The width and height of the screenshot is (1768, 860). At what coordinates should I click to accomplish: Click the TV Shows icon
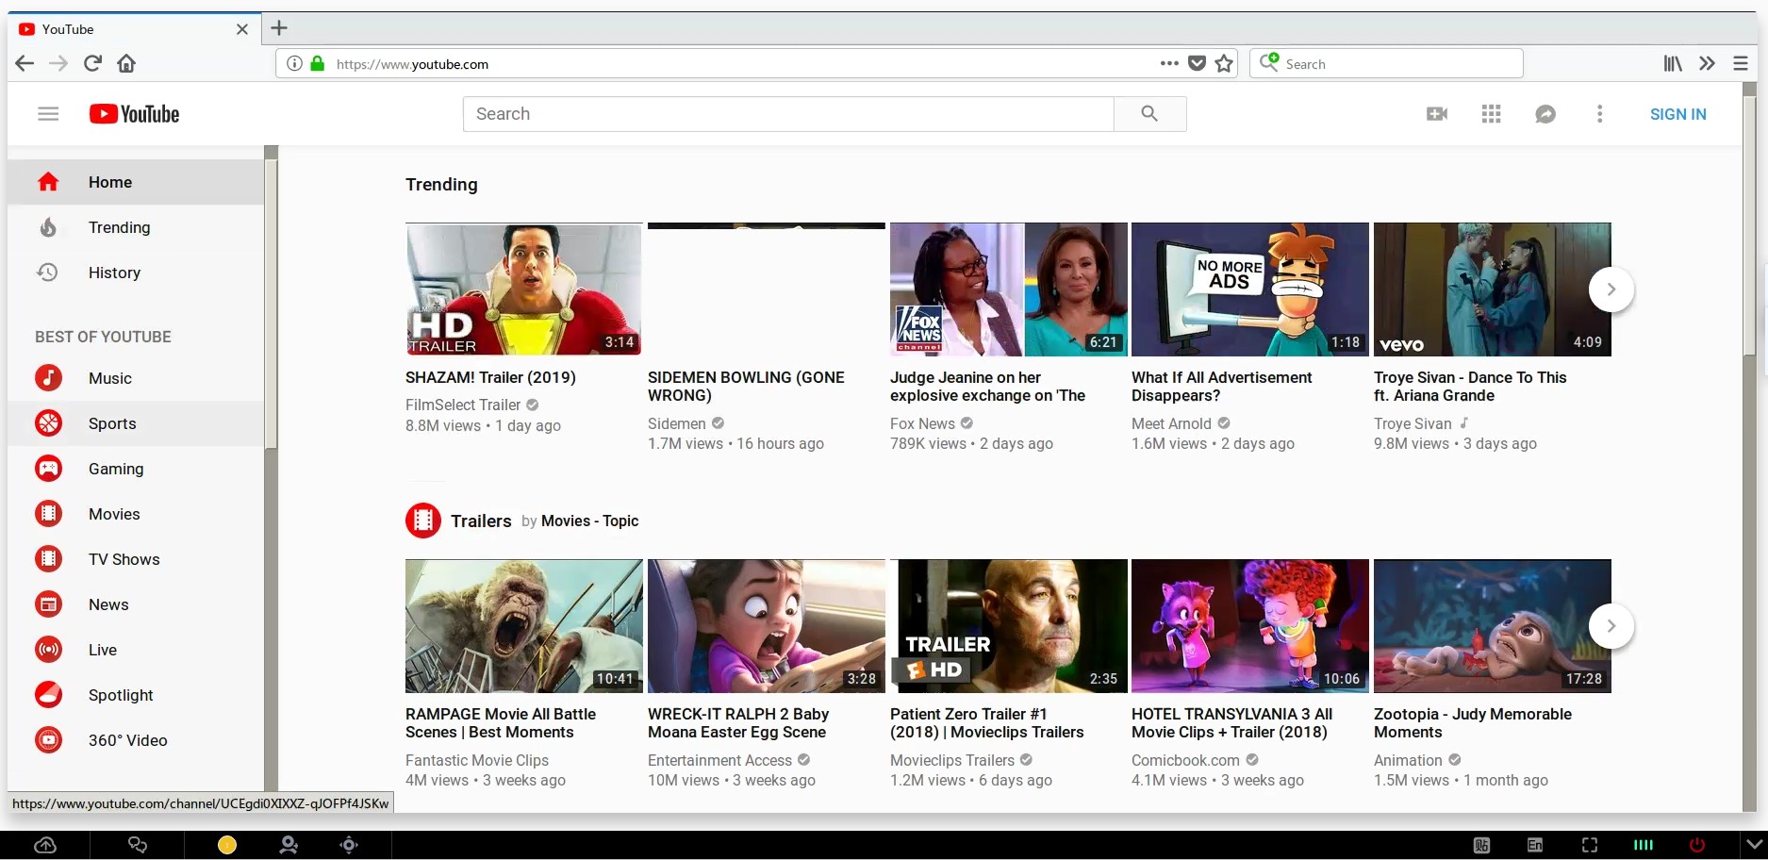click(48, 559)
